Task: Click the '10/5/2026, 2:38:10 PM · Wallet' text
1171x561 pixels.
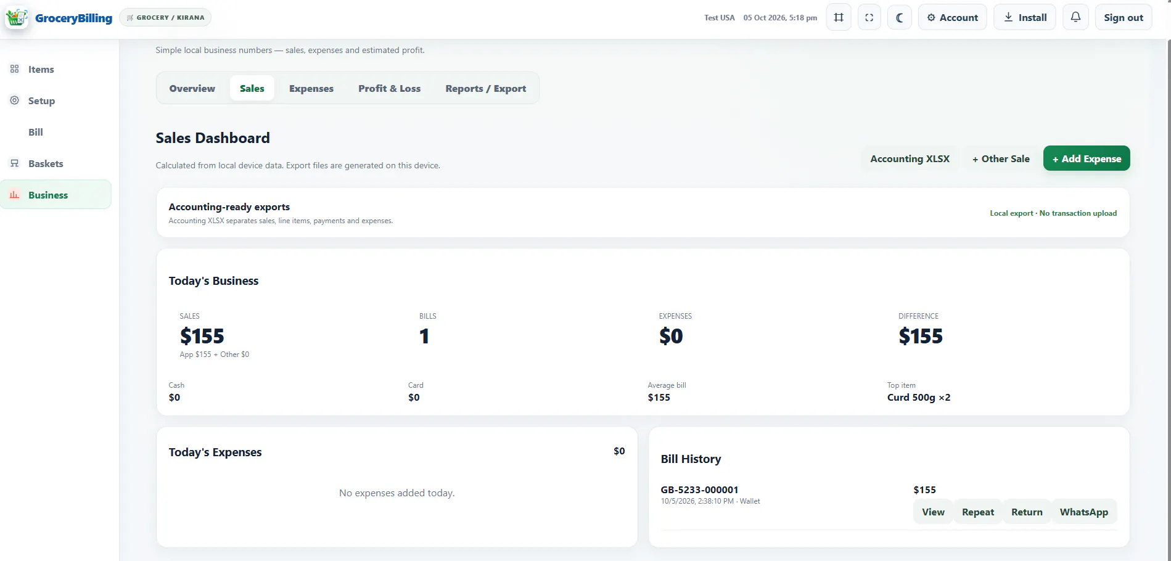Action: click(x=710, y=501)
